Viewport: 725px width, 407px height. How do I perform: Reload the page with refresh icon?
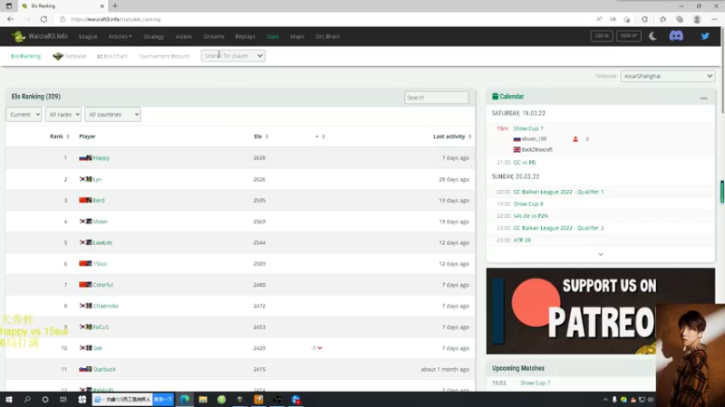43,19
